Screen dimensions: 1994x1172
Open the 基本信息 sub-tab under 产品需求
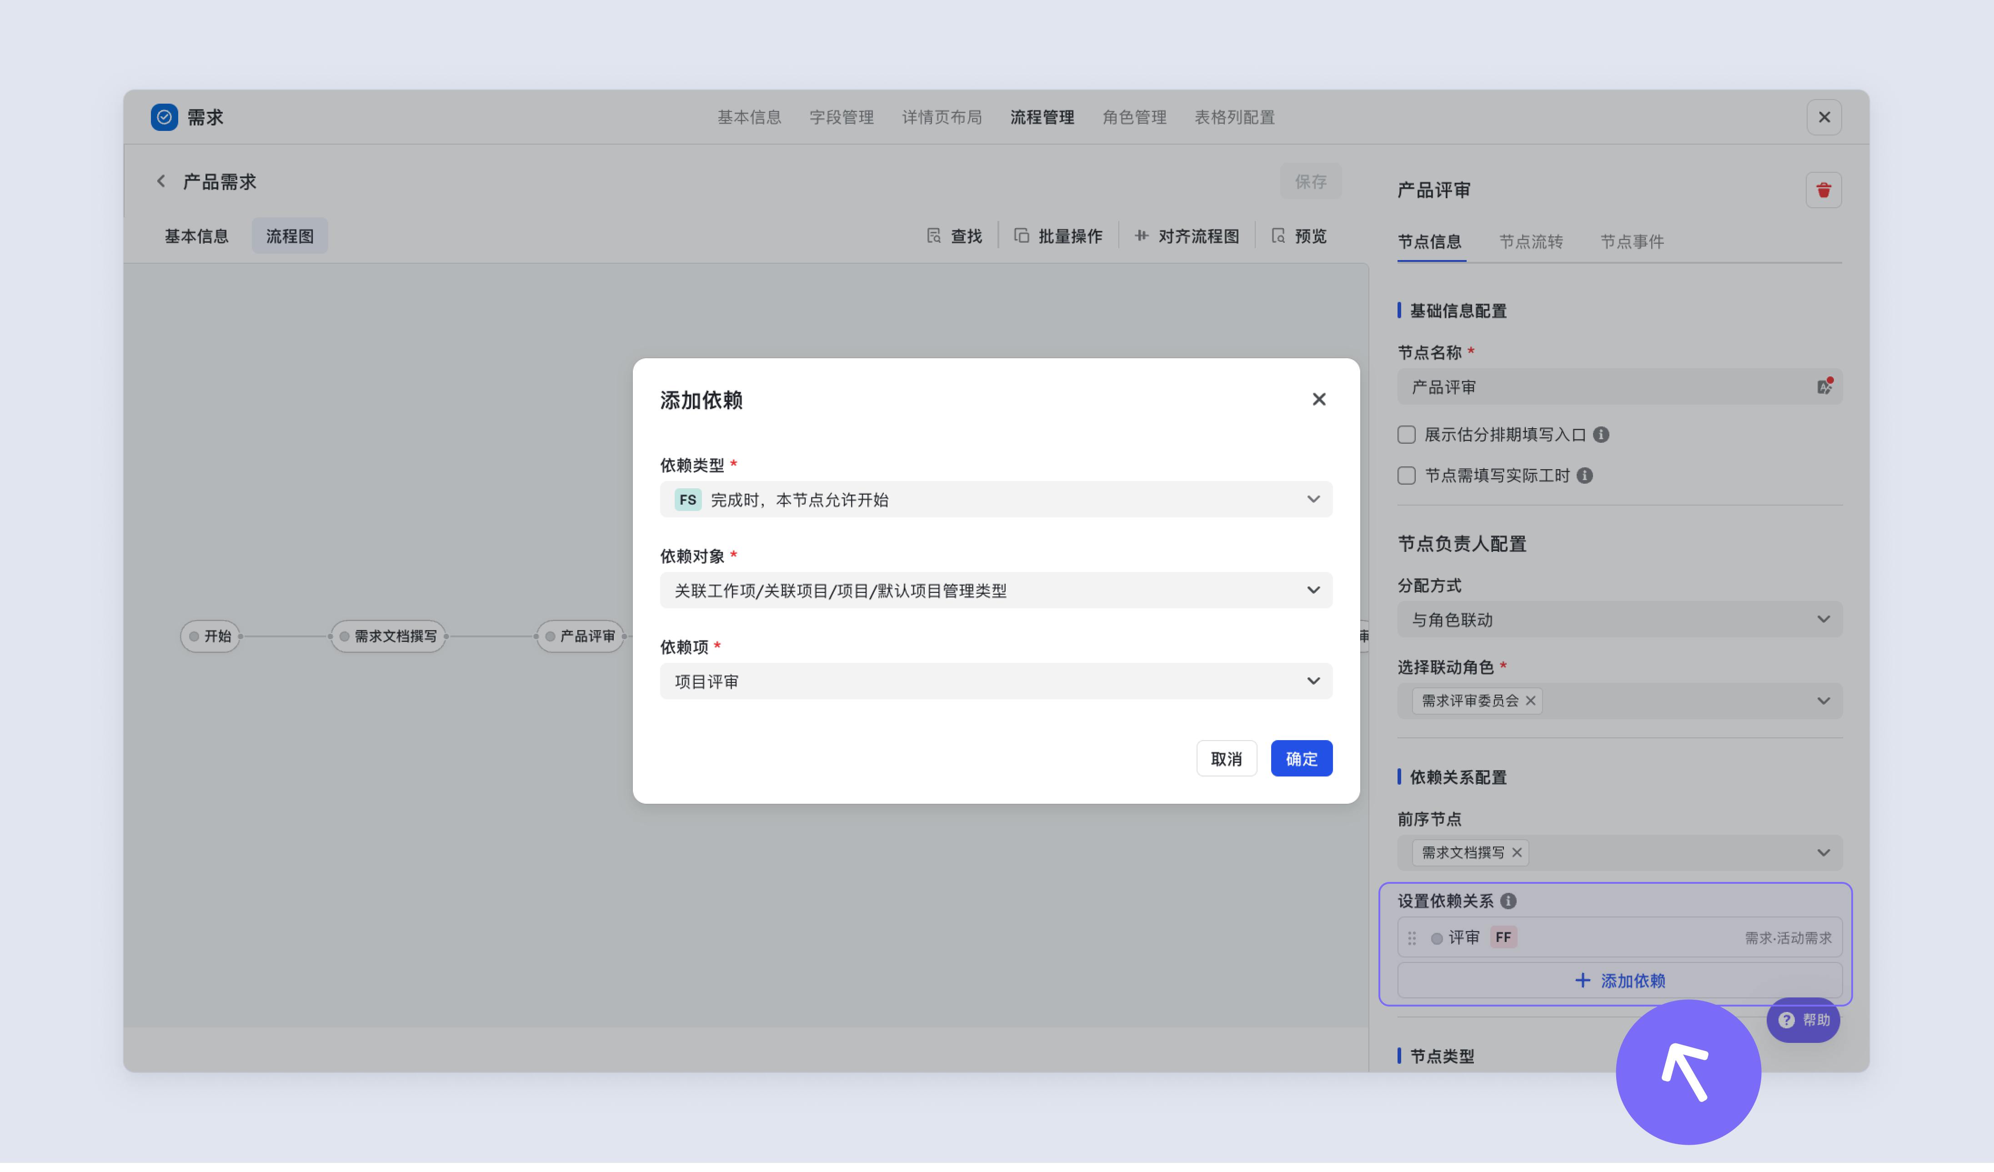196,236
